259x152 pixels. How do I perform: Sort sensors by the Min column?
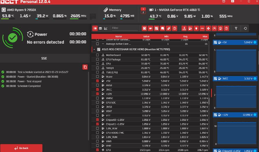tap(166, 36)
